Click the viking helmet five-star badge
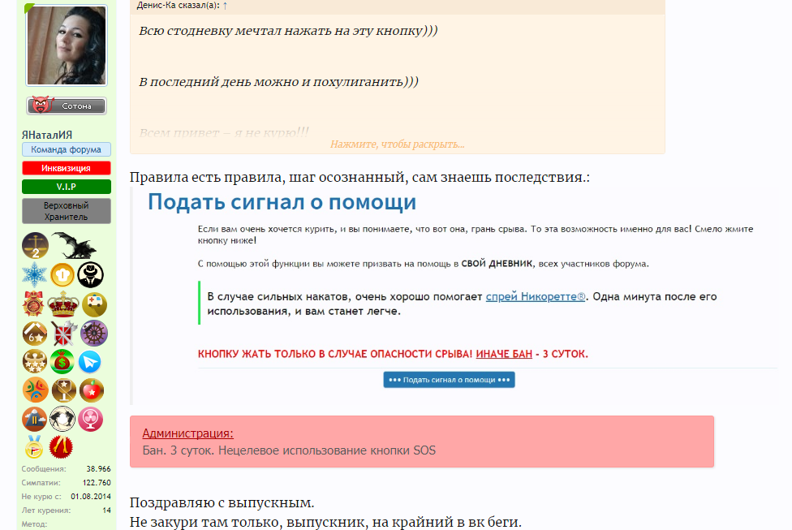 [34, 361]
